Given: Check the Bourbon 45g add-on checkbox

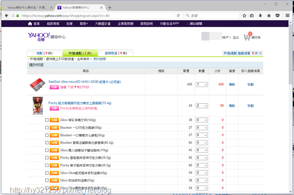Looking at the screenshot, I should [x=47, y=135].
